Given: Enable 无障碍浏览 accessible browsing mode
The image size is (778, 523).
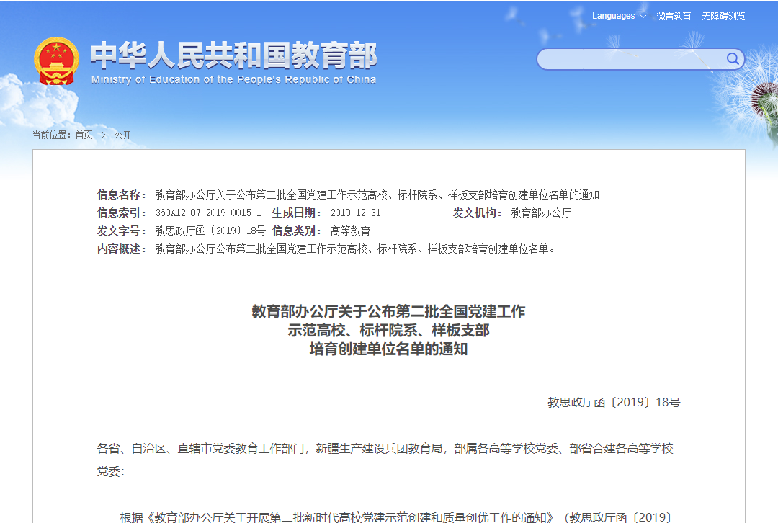Looking at the screenshot, I should click(723, 16).
